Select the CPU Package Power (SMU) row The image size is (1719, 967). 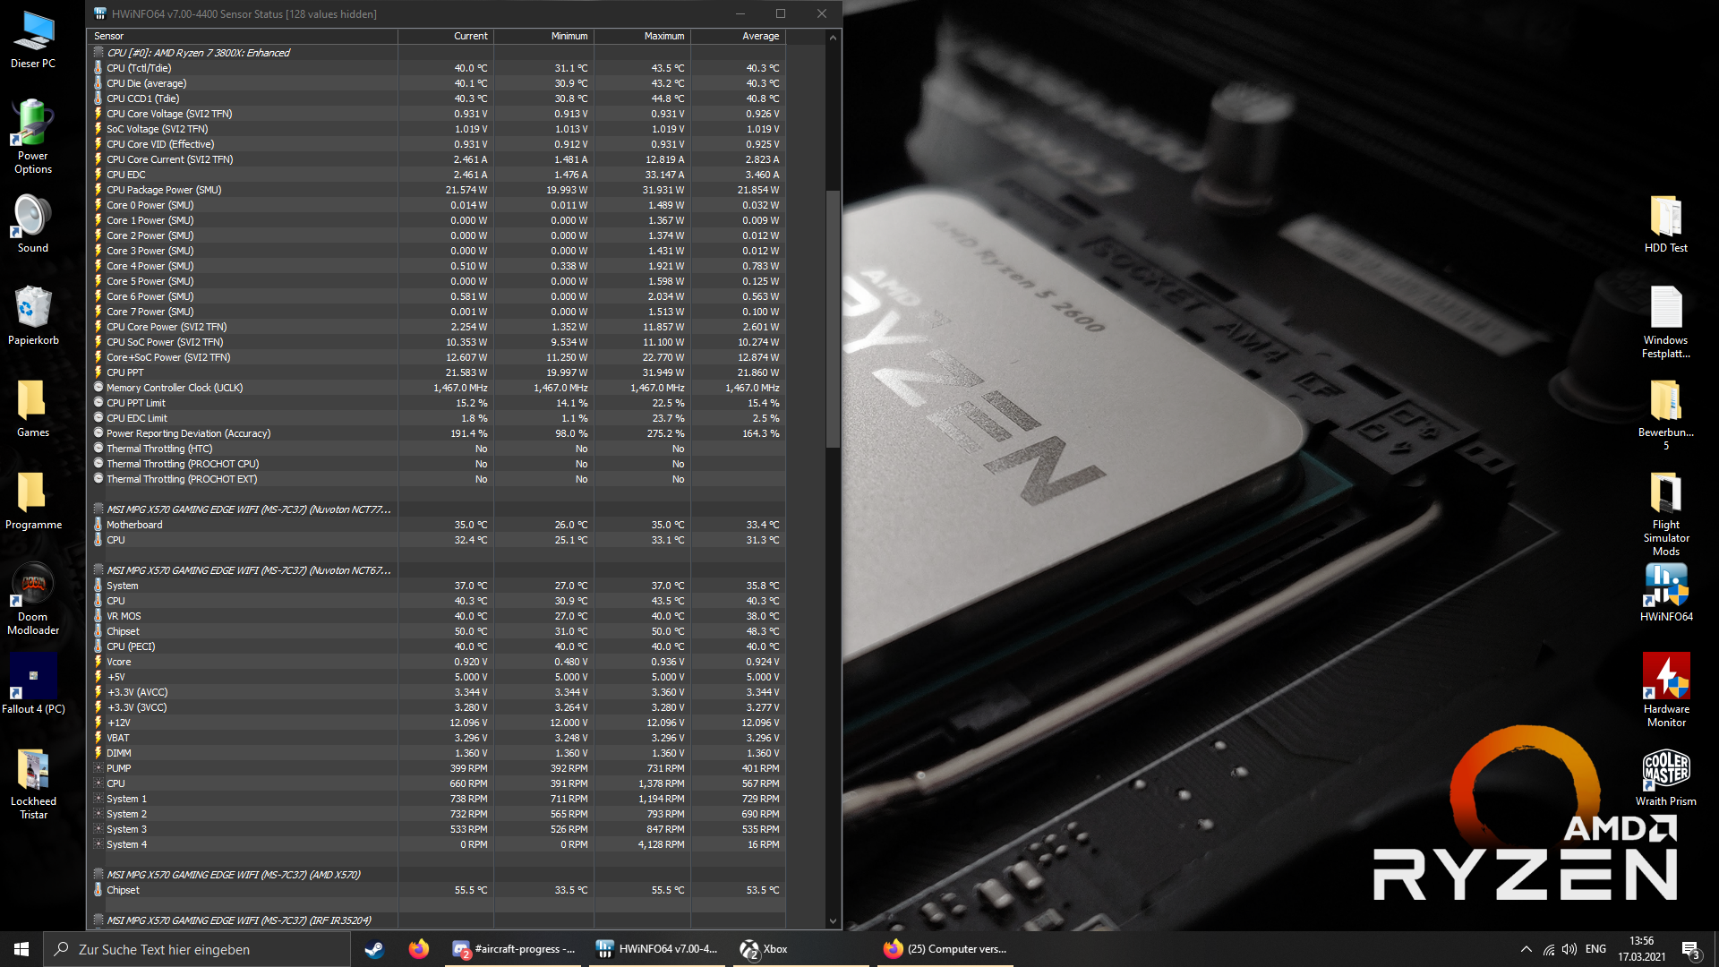(164, 190)
